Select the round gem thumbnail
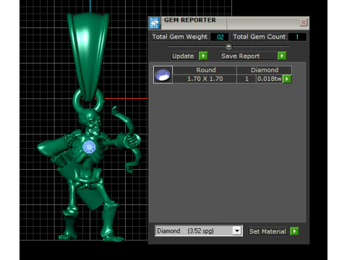The width and height of the screenshot is (347, 260). coord(163,74)
